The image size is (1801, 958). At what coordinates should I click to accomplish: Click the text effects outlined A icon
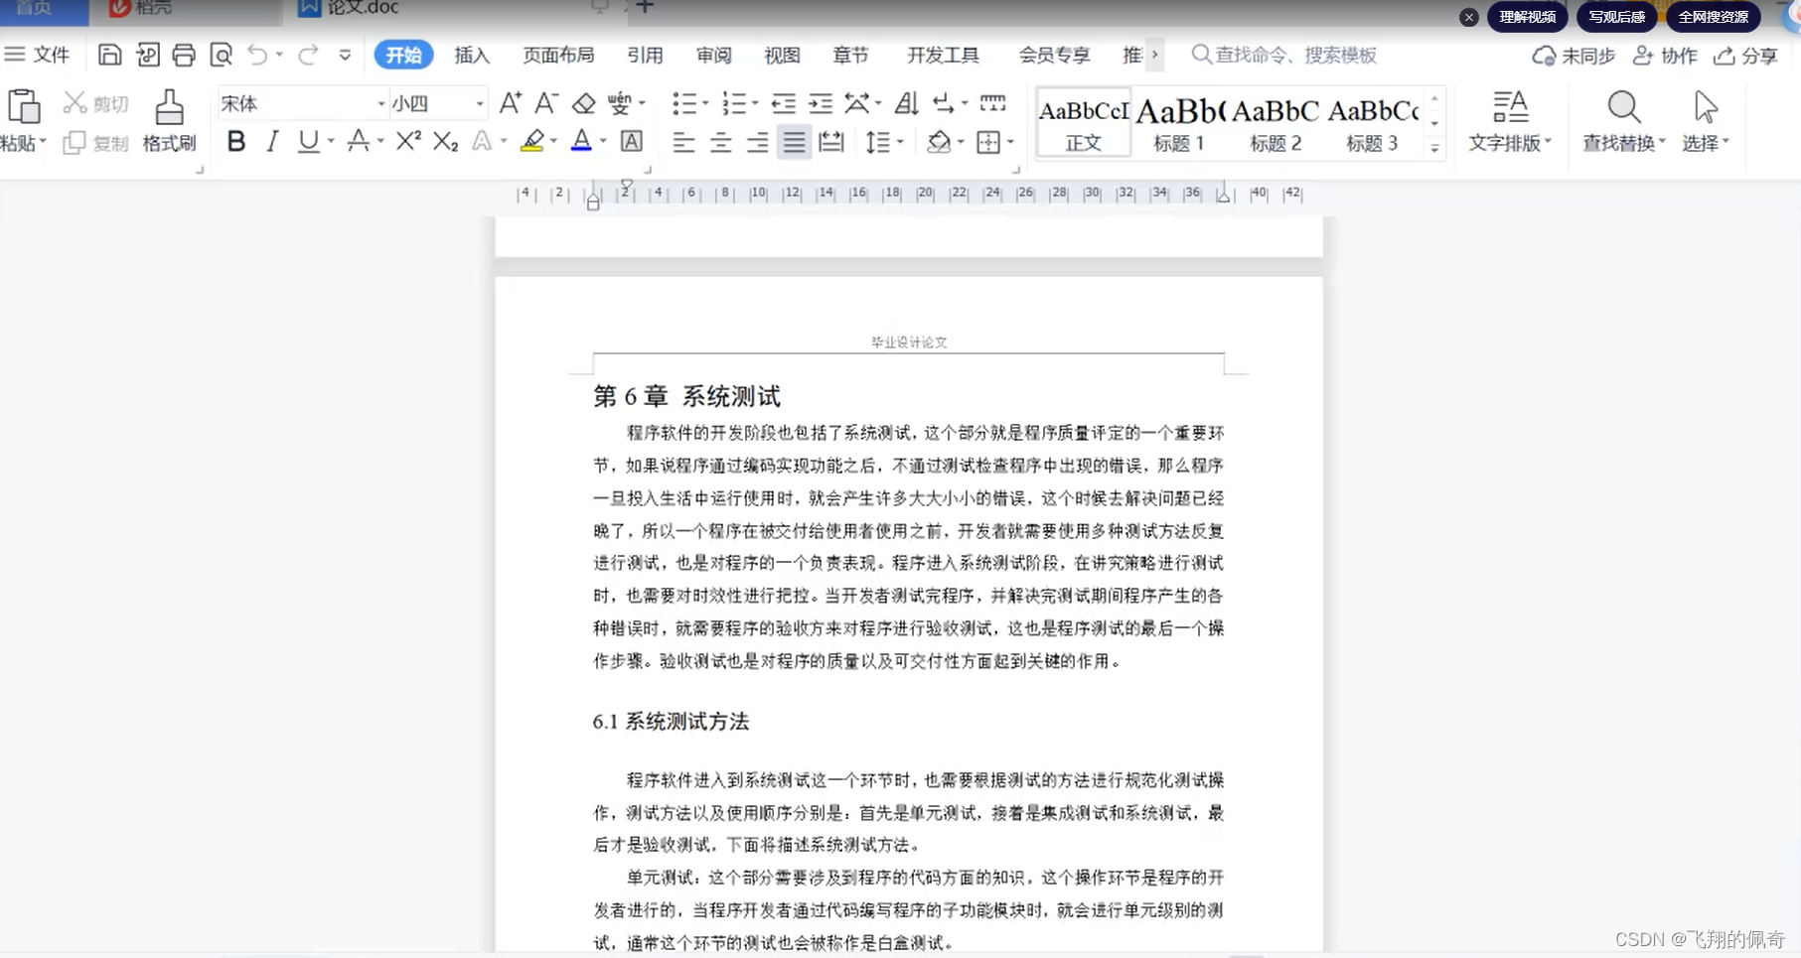pos(482,142)
